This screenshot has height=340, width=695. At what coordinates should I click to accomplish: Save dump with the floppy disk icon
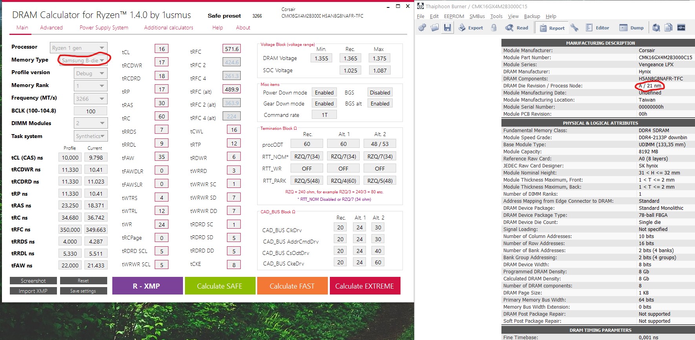pyautogui.click(x=447, y=27)
